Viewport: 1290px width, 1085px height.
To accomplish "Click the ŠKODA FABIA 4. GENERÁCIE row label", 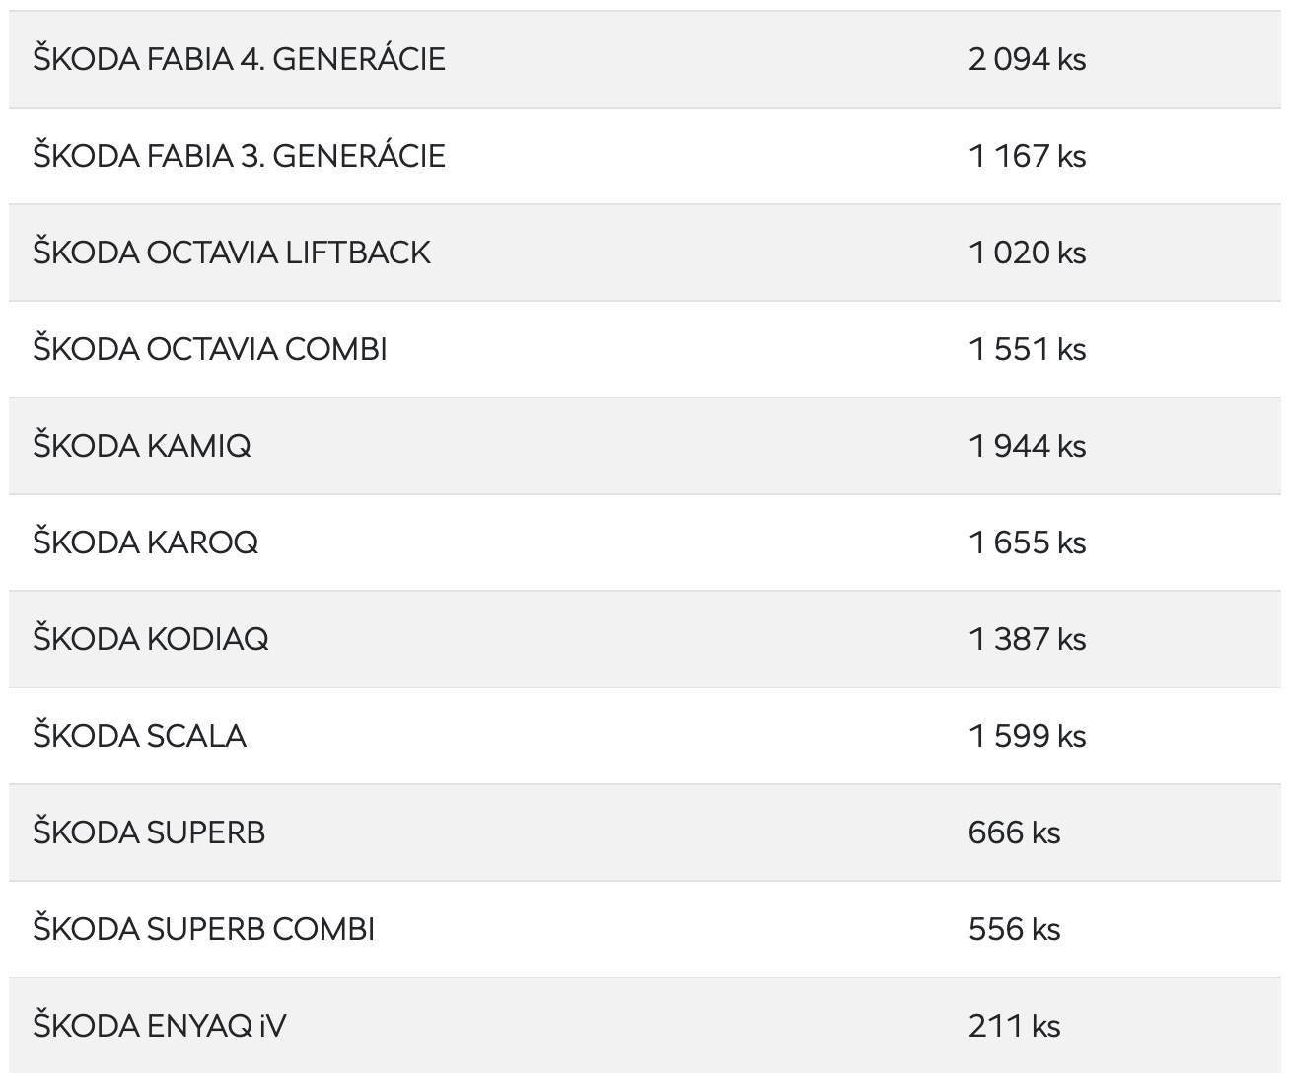I will pos(239,59).
